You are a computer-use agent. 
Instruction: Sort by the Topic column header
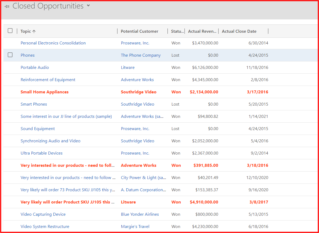coord(26,31)
